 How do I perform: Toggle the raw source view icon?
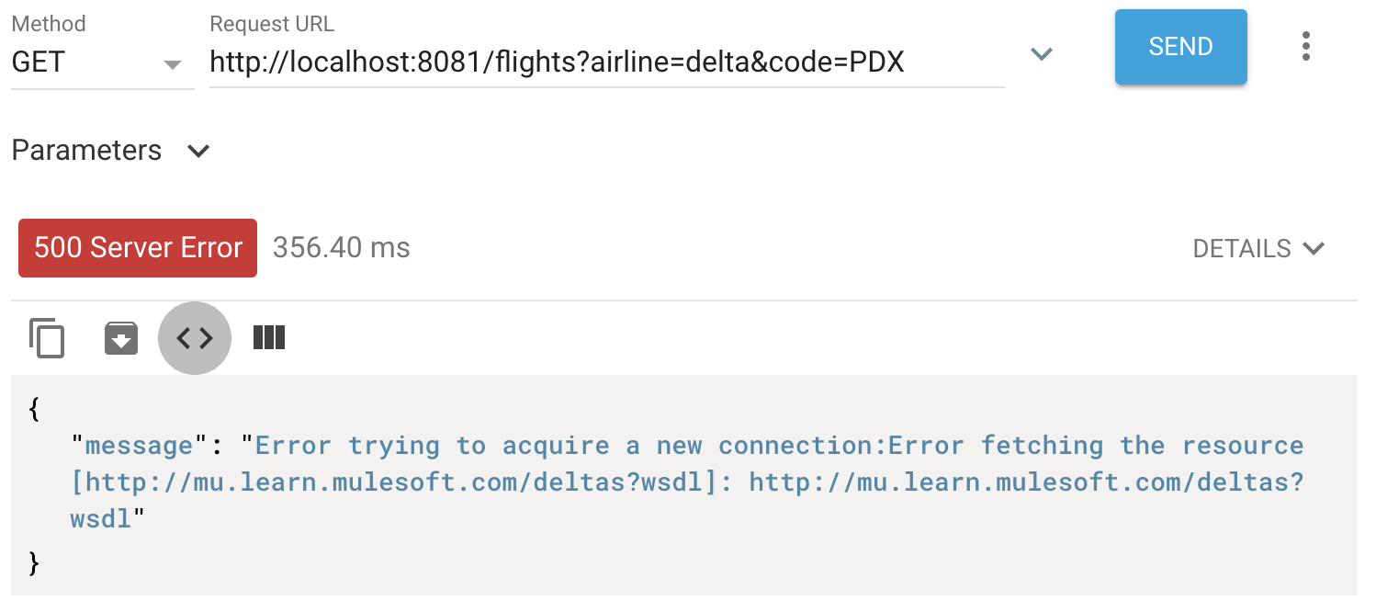tap(195, 338)
